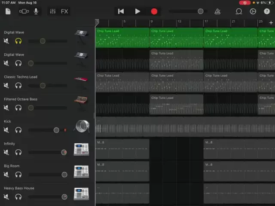Go to beginning of song
The height and width of the screenshot is (206, 275).
point(121,11)
